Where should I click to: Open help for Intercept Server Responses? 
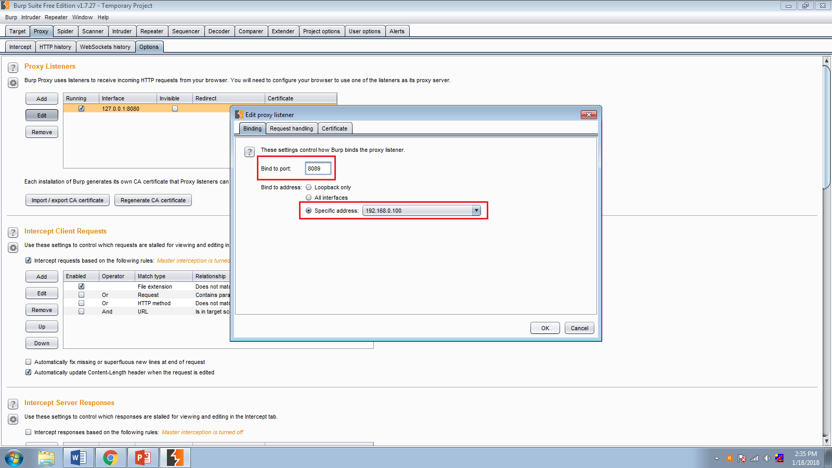tap(13, 404)
